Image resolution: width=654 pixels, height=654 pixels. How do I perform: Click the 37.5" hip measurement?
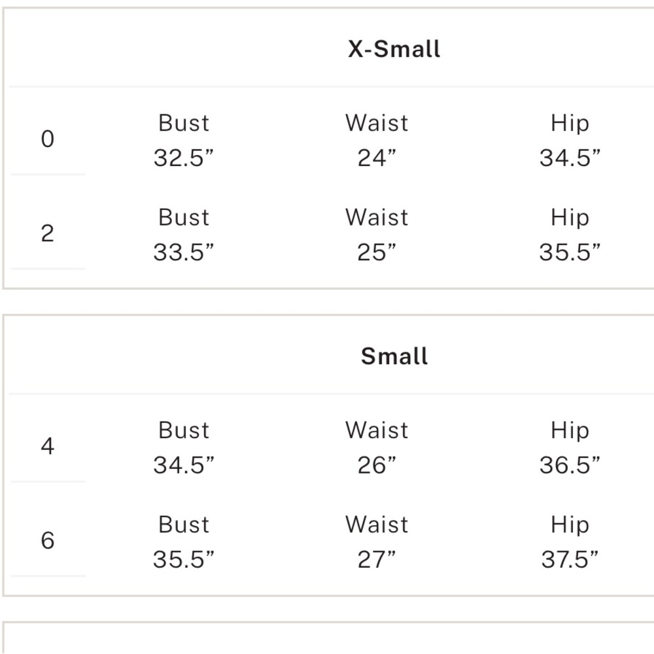[570, 559]
